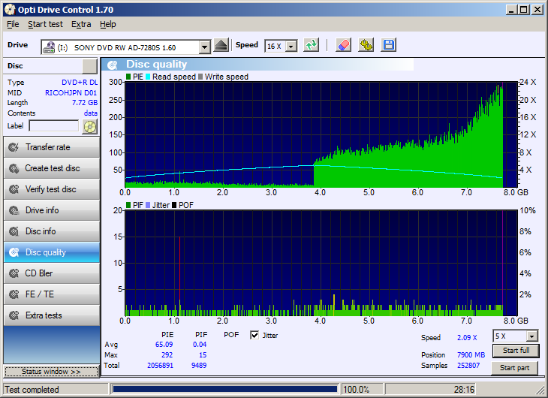Screen dimensions: 548x398
Task: Click the Disc info sidebar icon
Action: pyautogui.click(x=14, y=231)
